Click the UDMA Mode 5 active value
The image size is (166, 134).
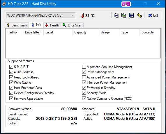130,119
